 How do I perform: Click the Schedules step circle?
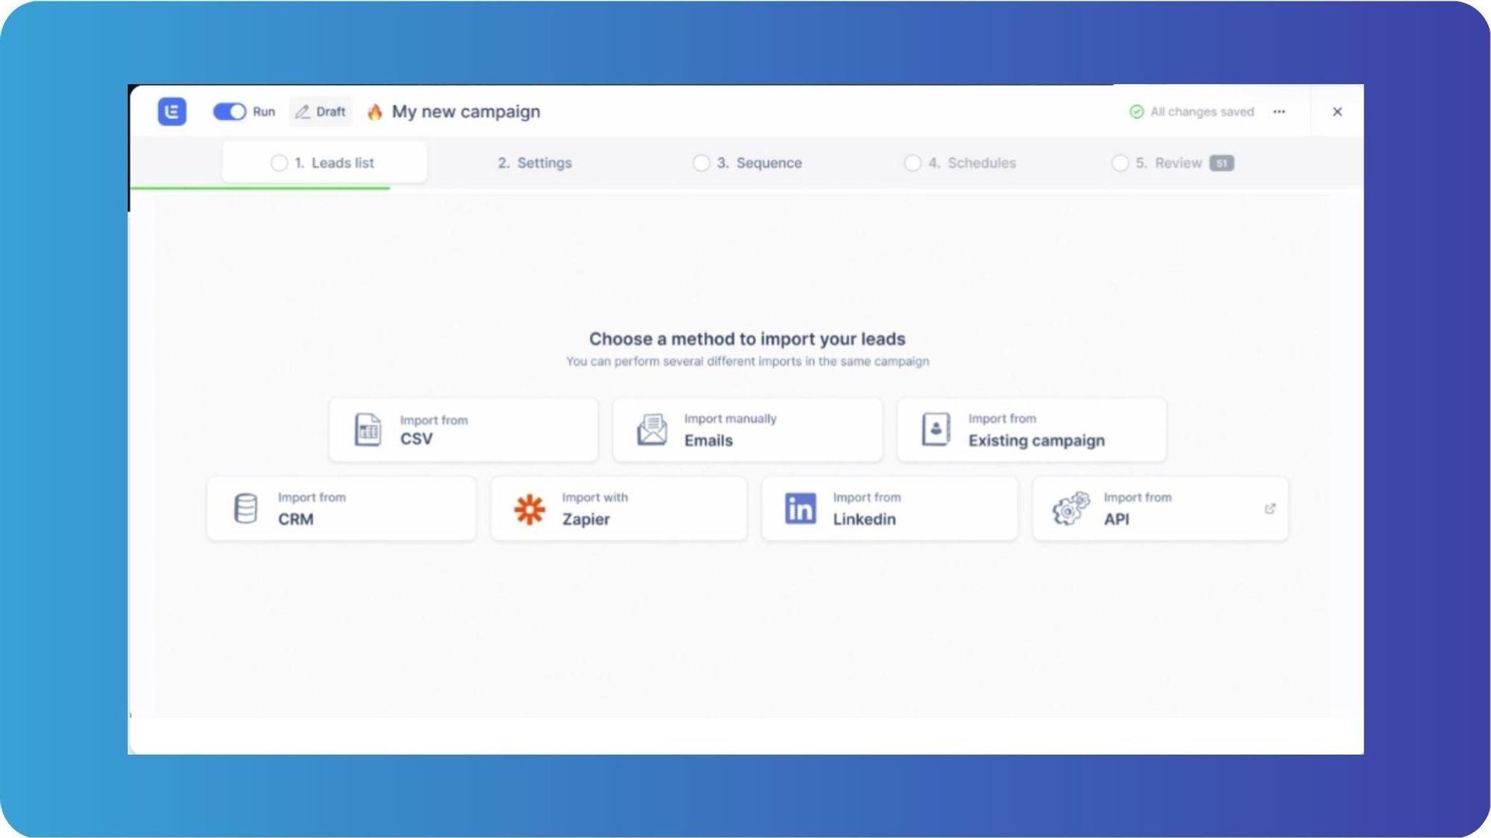tap(912, 163)
